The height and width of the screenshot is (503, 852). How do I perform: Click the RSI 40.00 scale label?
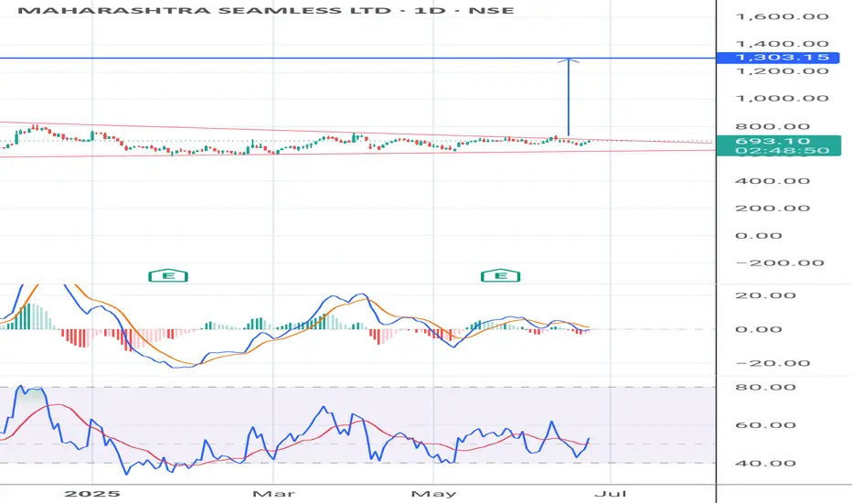coord(765,464)
